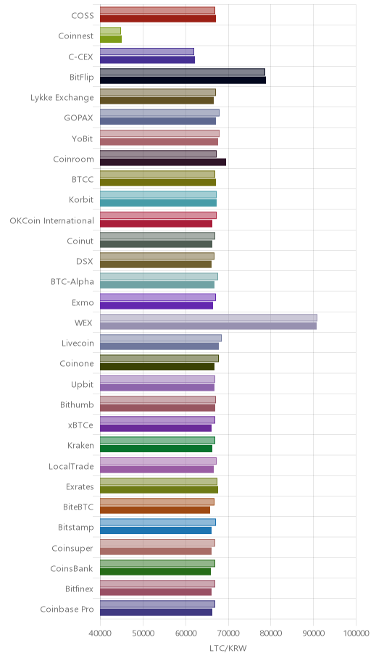Click the short green Coinnest bar
Screen dimensions: 371x661
tap(111, 39)
